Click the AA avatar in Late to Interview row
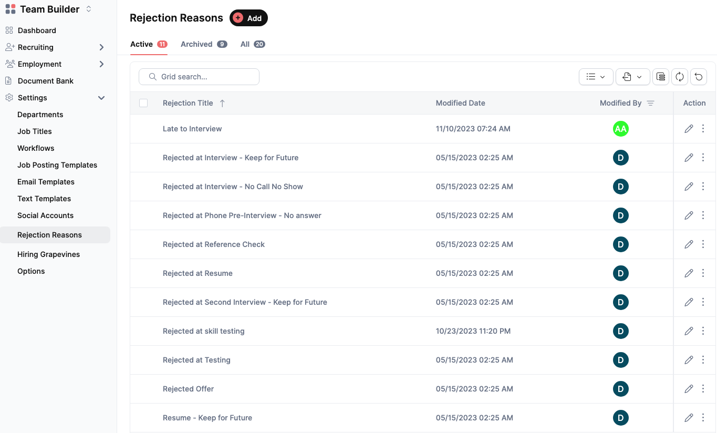This screenshot has height=433, width=717. 621,129
